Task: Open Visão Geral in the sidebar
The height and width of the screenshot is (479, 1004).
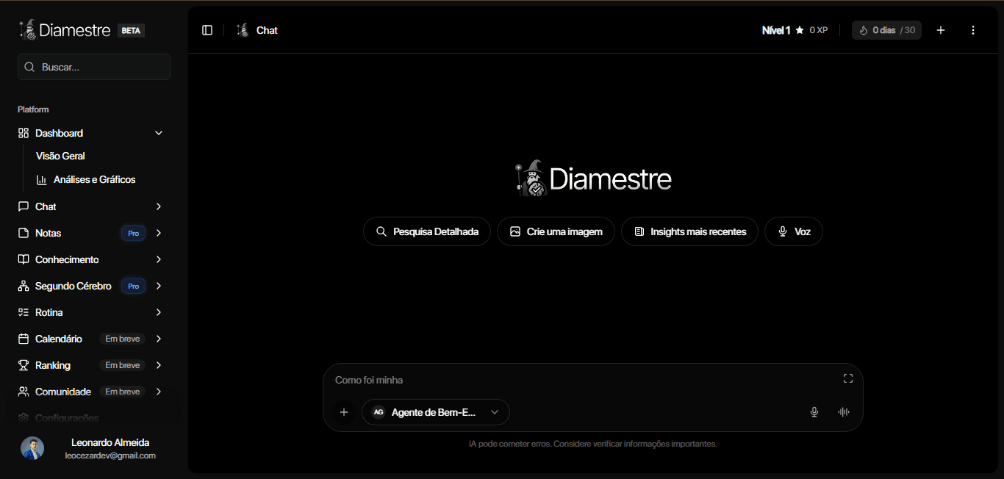Action: click(60, 156)
